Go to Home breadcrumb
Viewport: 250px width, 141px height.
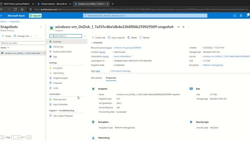(x=3, y=22)
